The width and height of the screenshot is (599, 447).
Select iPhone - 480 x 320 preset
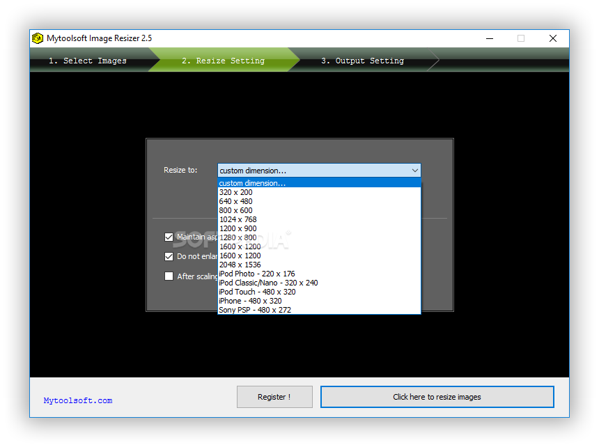tap(320, 301)
